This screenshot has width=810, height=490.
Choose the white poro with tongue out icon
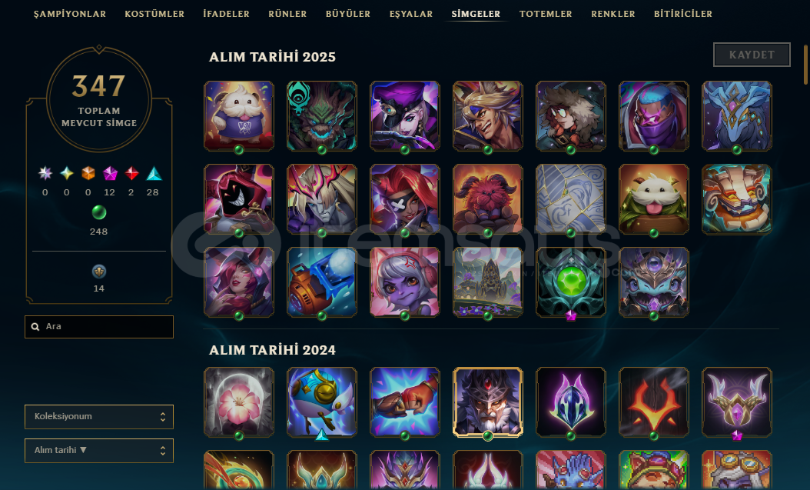(653, 199)
